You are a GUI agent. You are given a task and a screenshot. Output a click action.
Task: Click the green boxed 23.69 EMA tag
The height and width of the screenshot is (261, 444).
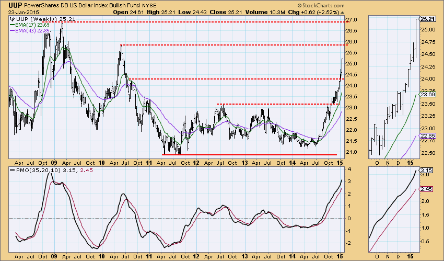428,95
